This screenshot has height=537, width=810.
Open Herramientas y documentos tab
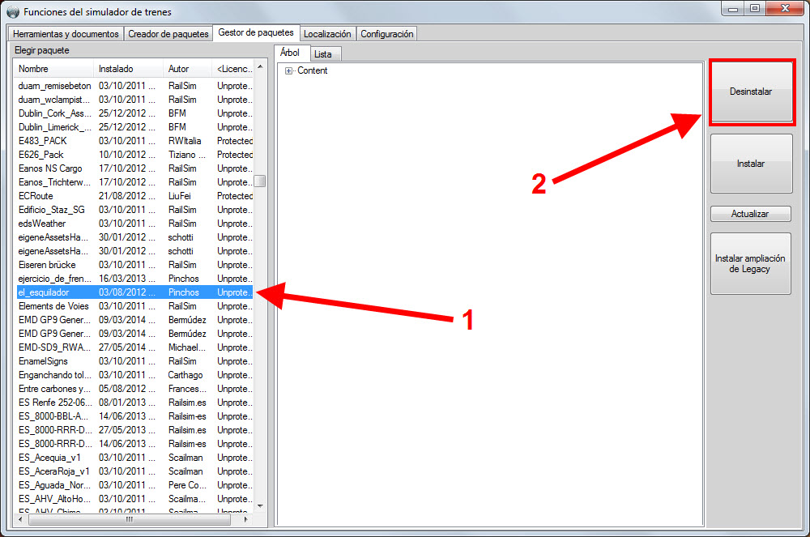66,34
